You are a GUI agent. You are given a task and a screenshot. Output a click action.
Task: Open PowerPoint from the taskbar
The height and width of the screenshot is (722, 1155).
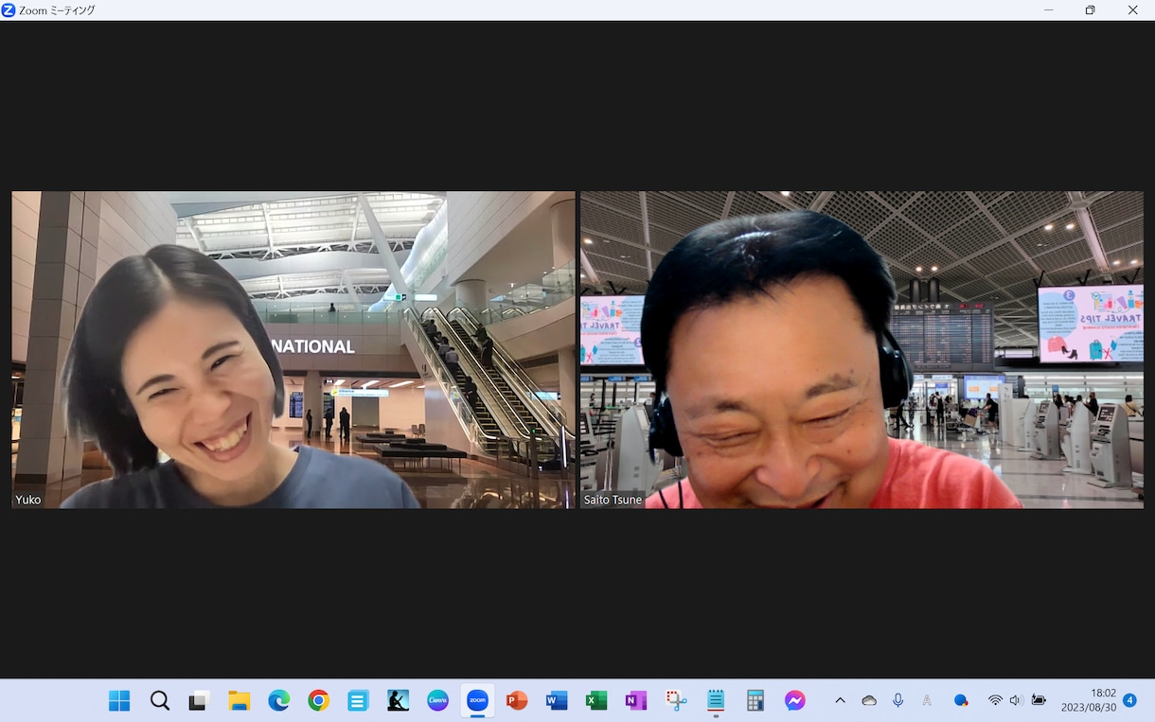point(517,700)
